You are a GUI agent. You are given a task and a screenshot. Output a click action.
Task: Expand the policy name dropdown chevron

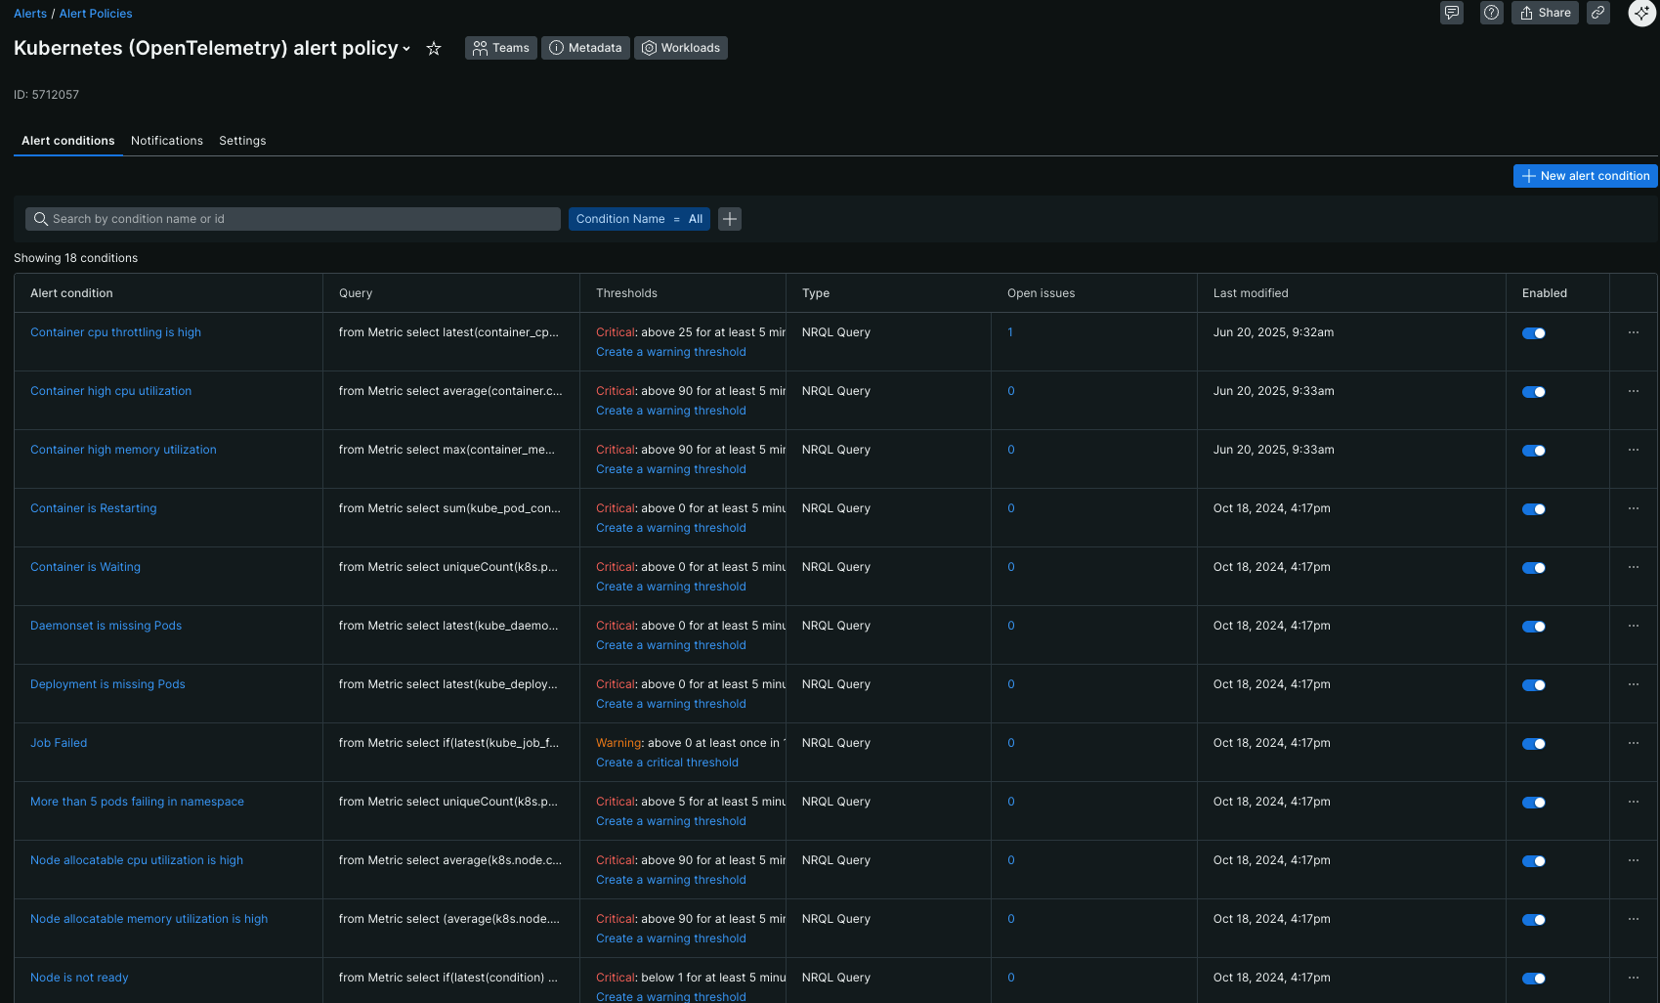[x=406, y=49]
